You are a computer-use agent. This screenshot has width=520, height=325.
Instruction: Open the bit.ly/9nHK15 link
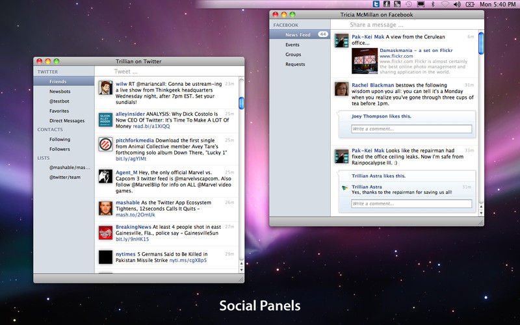click(133, 239)
